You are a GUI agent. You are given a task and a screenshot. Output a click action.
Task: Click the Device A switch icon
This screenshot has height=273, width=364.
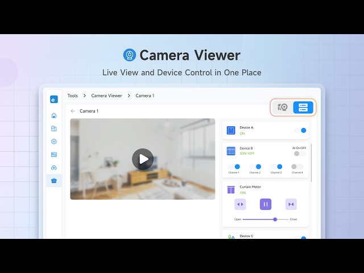tap(231, 130)
